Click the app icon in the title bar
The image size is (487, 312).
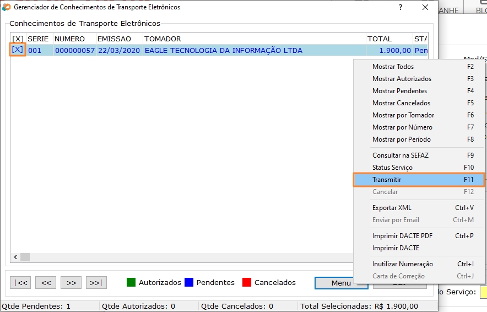click(7, 8)
